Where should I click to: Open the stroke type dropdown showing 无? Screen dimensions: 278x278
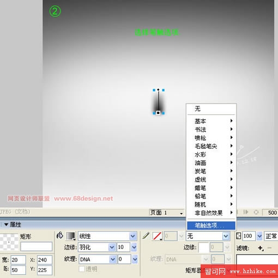(x=208, y=236)
